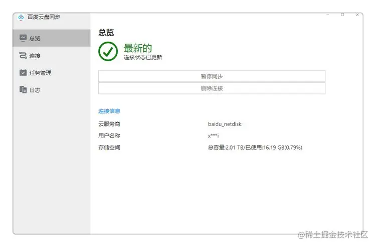Click the 用户名称 label
Image resolution: width=376 pixels, height=247 pixels.
[109, 136]
